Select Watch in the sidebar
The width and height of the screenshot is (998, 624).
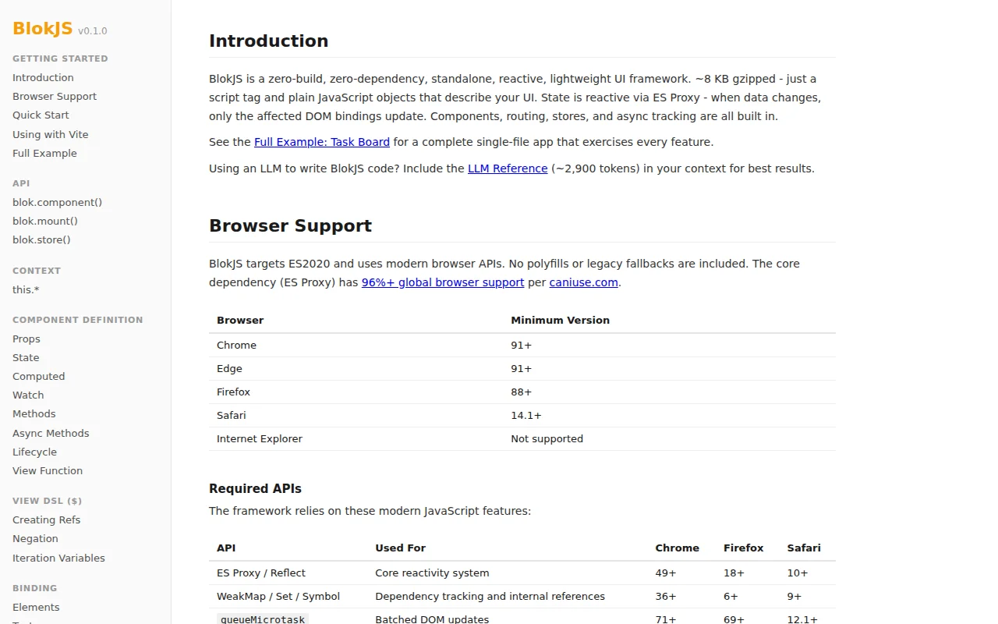28,395
